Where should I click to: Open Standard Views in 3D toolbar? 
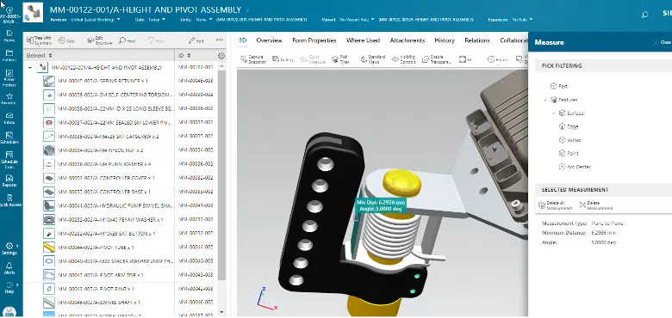coord(373,59)
